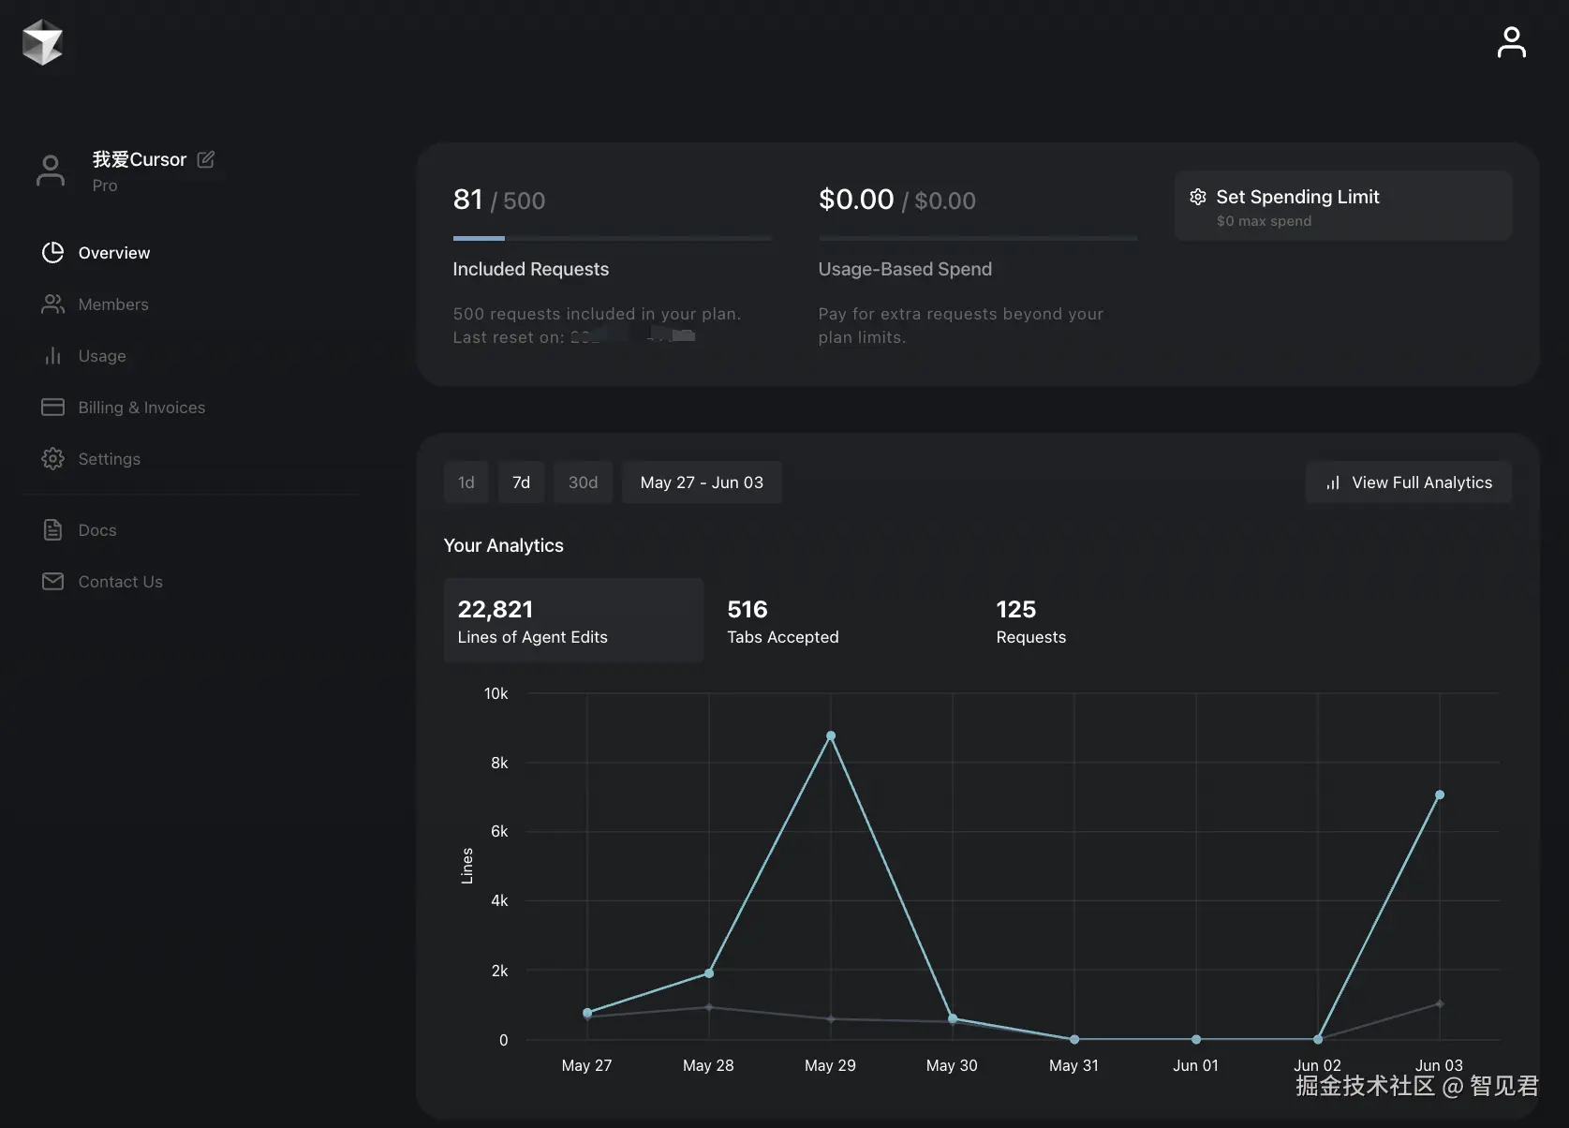Click the May 28 blue data point
Image resolution: width=1569 pixels, height=1128 pixels.
709,973
